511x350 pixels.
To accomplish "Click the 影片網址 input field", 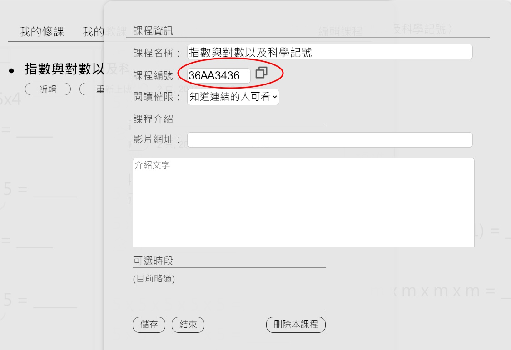I will point(330,140).
